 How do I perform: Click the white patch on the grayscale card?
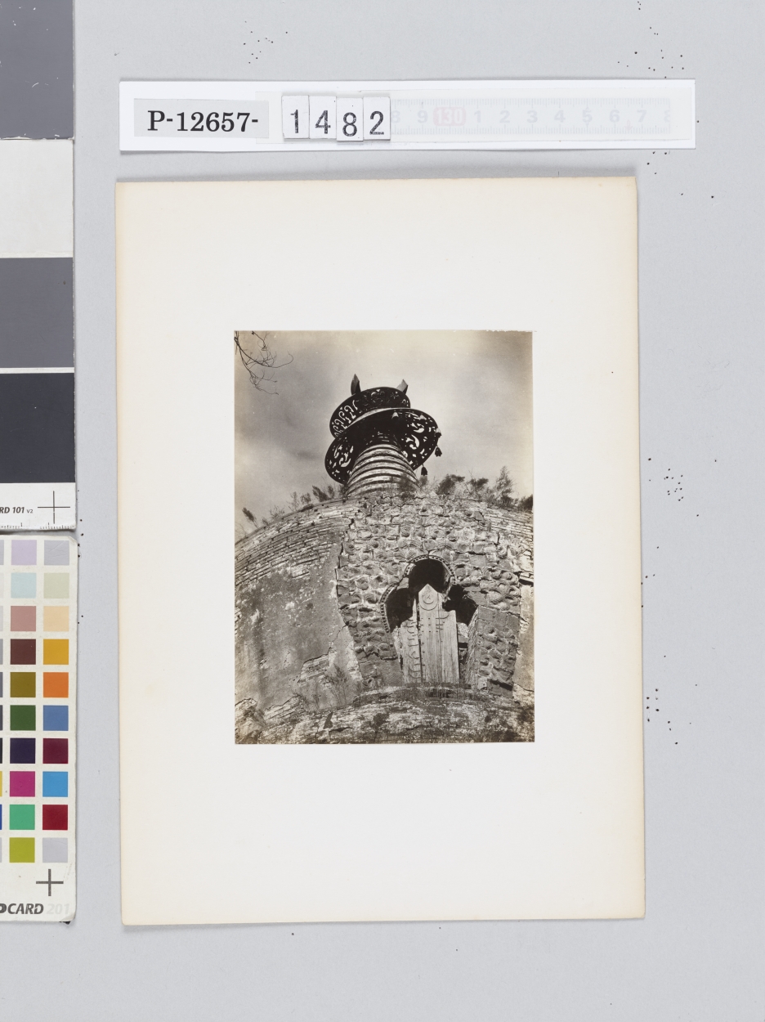point(36,199)
